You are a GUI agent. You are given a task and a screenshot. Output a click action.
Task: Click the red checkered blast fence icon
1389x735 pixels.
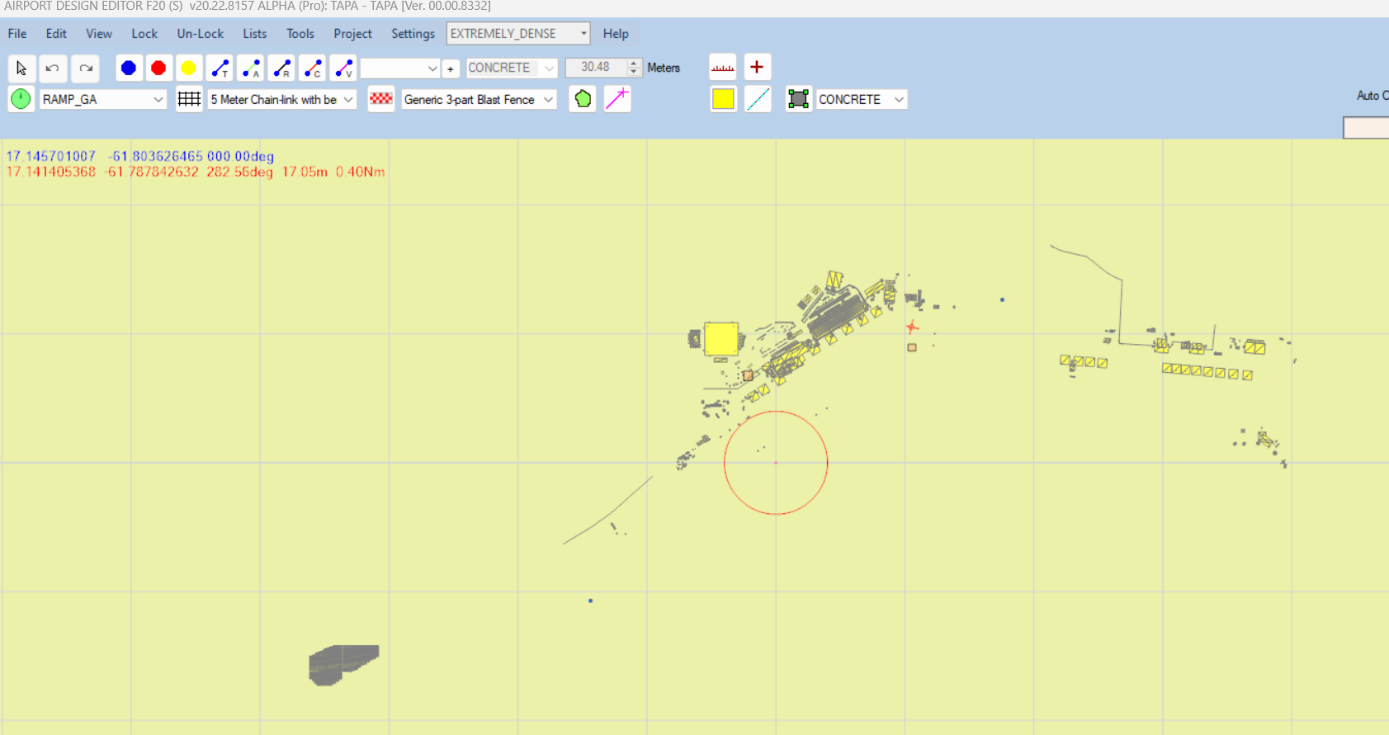tap(380, 99)
